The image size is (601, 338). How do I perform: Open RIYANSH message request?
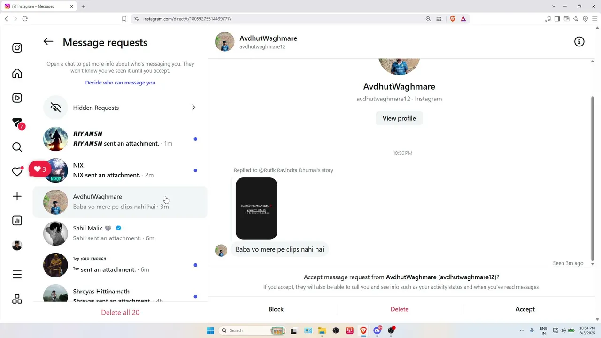click(120, 139)
